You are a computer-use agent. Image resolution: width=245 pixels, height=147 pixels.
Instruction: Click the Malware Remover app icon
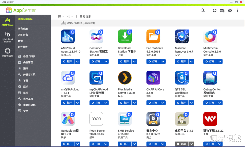point(182,36)
